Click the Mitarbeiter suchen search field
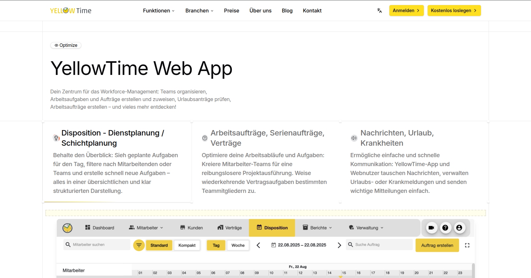 [97, 245]
